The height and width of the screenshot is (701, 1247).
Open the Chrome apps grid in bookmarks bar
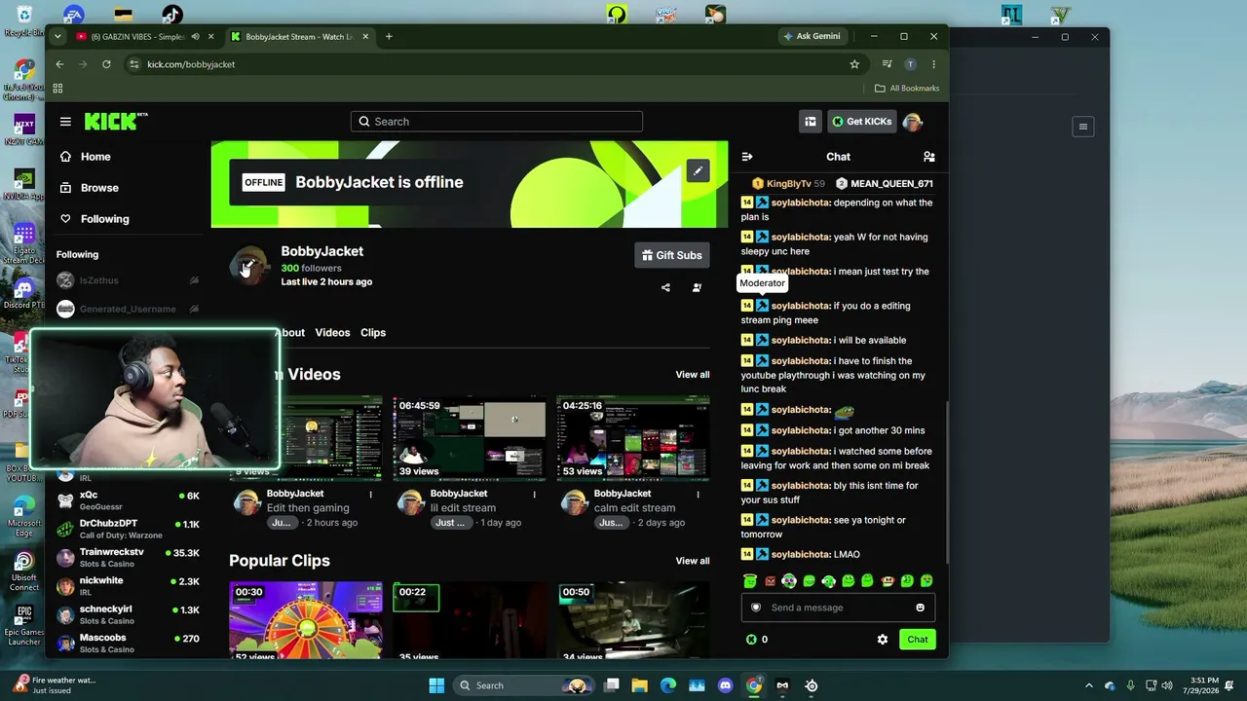[x=57, y=89]
